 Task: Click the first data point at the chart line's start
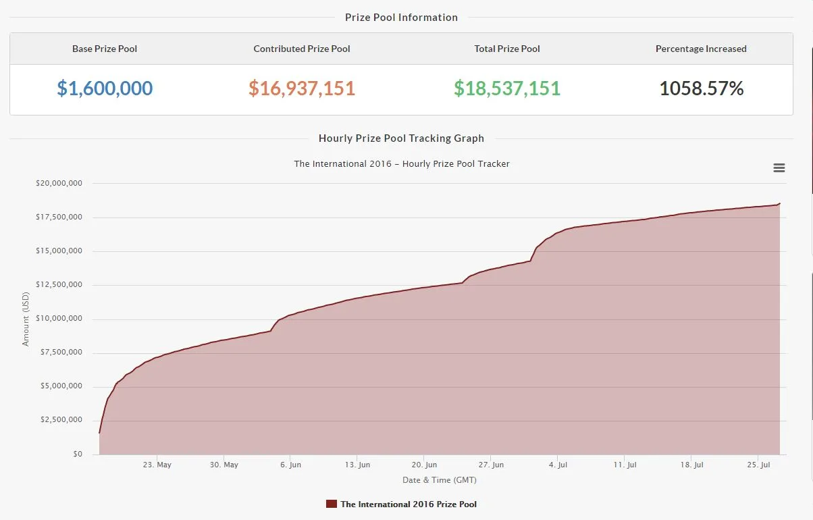pyautogui.click(x=99, y=433)
